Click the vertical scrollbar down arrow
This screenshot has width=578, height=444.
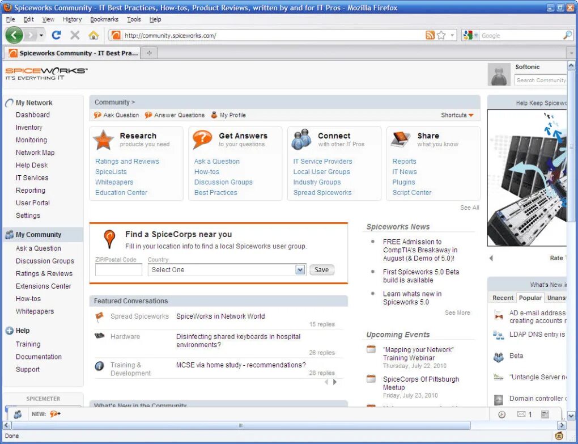click(x=571, y=416)
